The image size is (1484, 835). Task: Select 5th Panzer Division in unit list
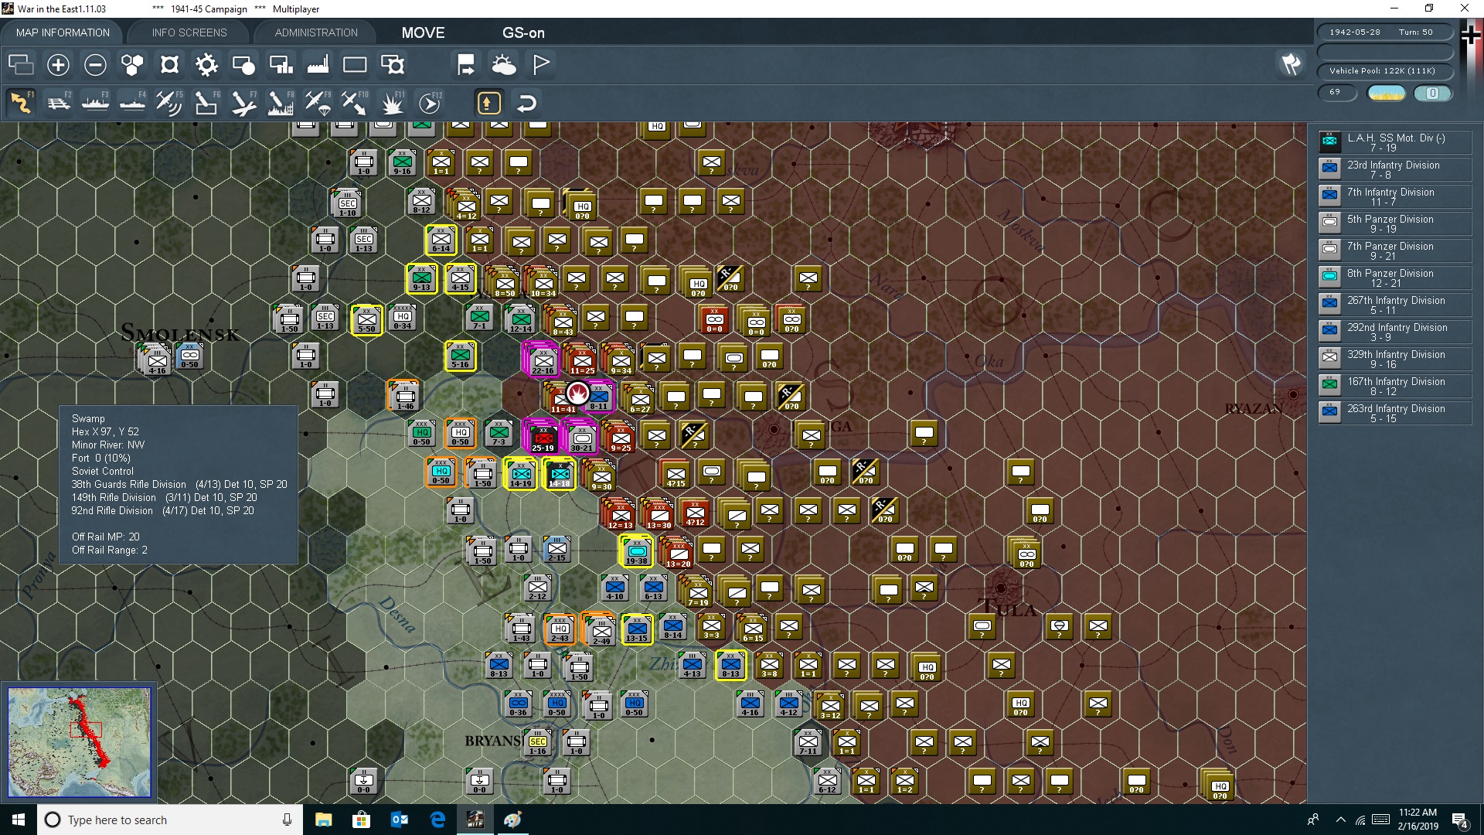(x=1394, y=224)
